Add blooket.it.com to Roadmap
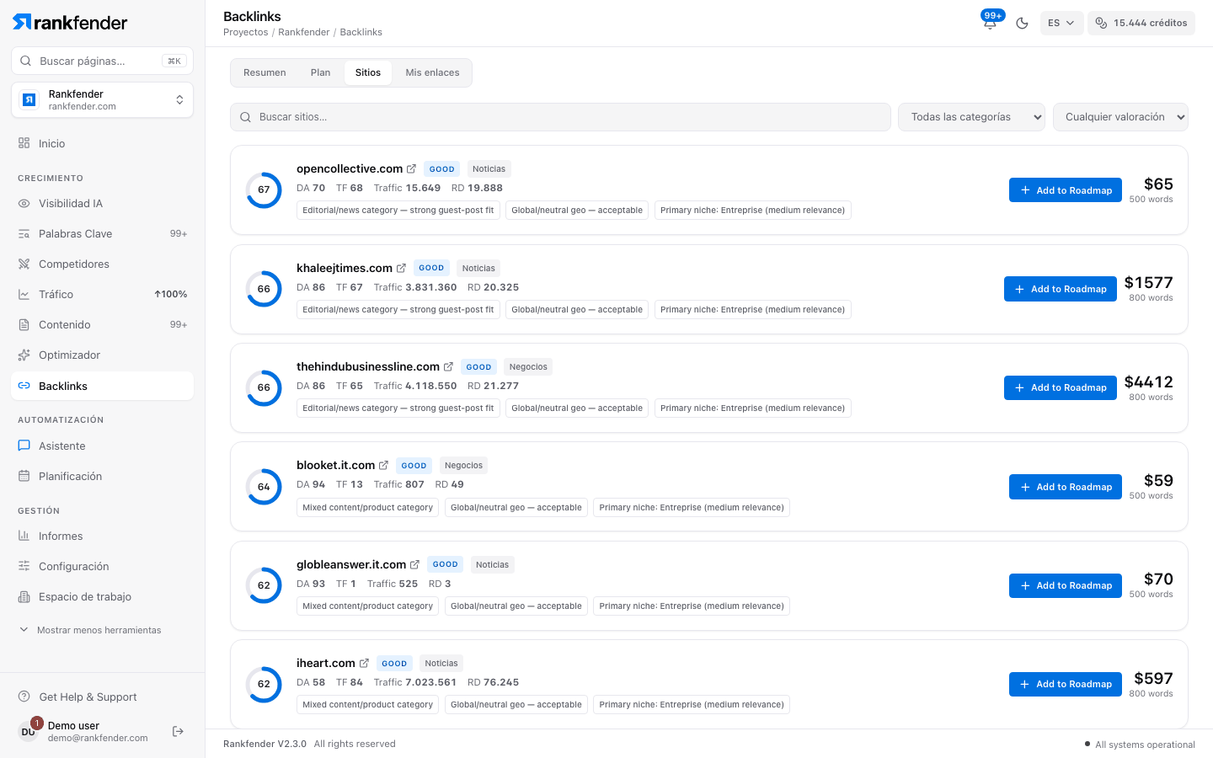Screen dimensions: 1213x758 pos(1066,487)
